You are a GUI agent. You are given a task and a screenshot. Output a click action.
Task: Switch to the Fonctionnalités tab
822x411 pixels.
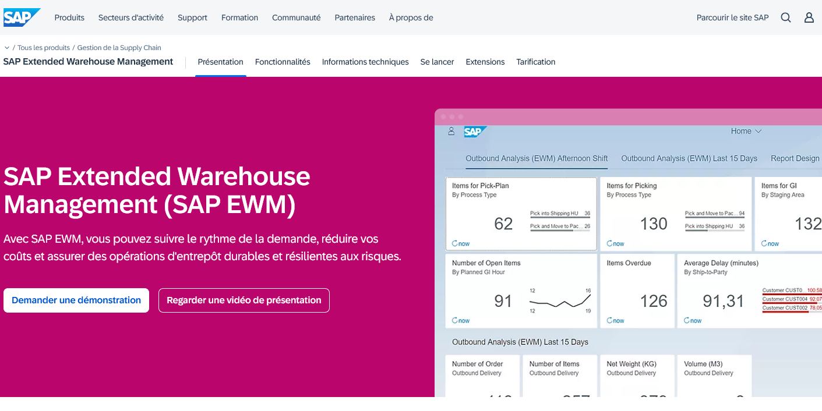[x=283, y=62]
